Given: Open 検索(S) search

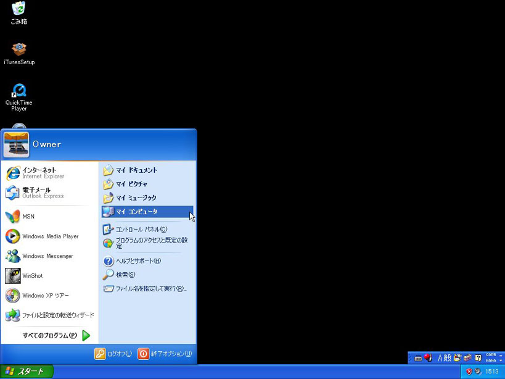Looking at the screenshot, I should pyautogui.click(x=147, y=275).
